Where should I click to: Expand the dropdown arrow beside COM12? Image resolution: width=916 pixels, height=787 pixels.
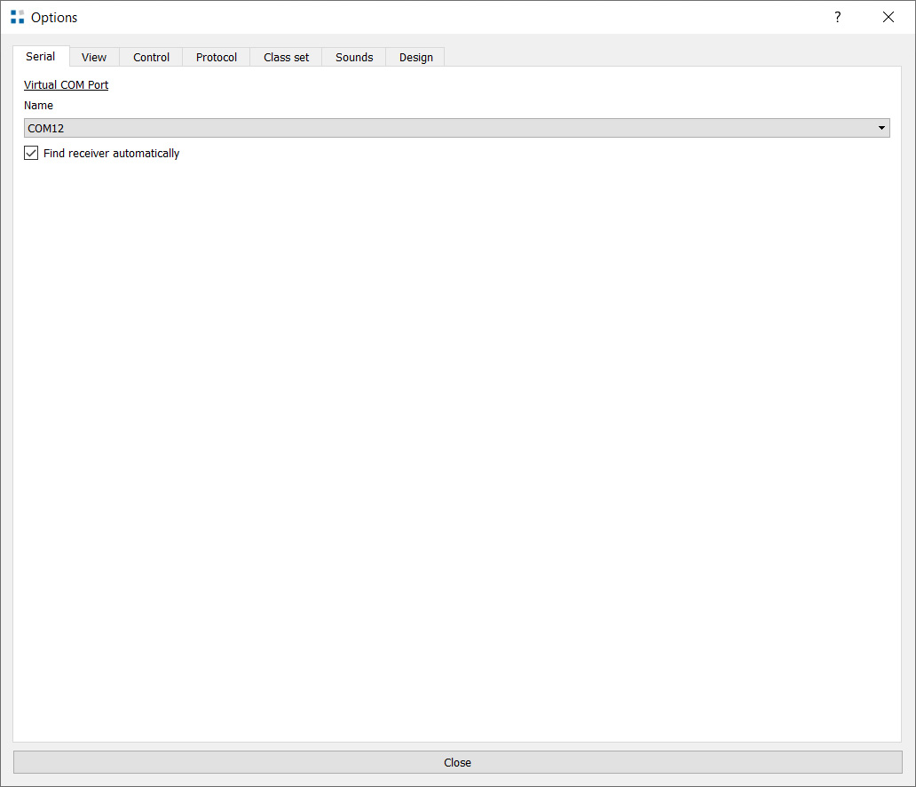coord(881,128)
